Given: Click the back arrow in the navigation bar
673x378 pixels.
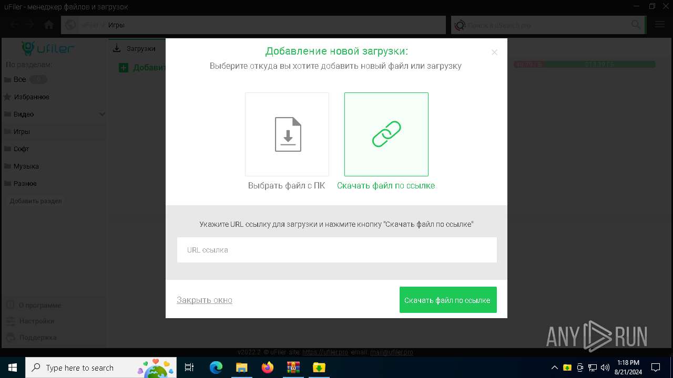Looking at the screenshot, I should coord(15,25).
